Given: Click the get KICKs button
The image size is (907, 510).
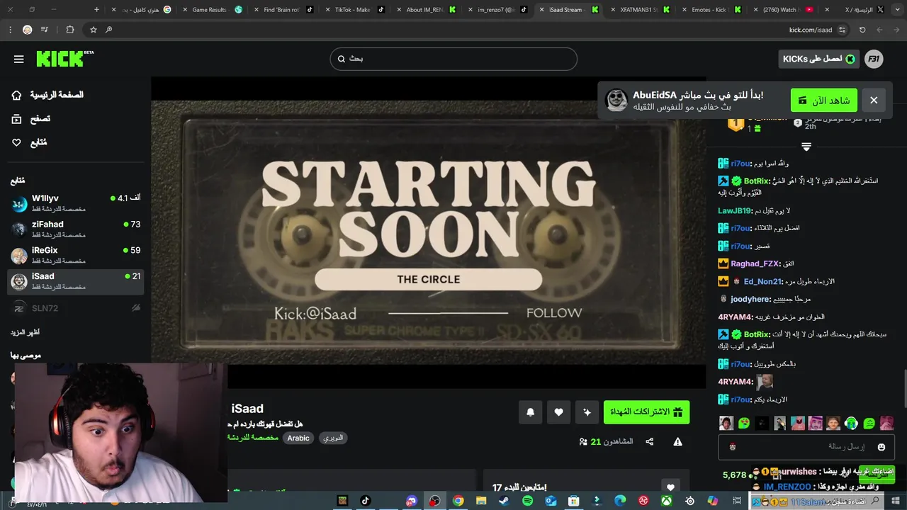Looking at the screenshot, I should [x=819, y=59].
